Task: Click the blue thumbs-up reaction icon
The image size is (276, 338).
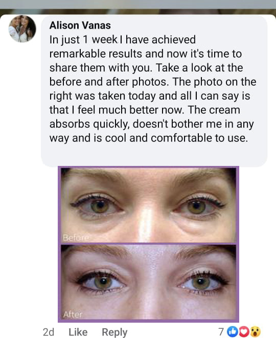Action: pyautogui.click(x=233, y=332)
